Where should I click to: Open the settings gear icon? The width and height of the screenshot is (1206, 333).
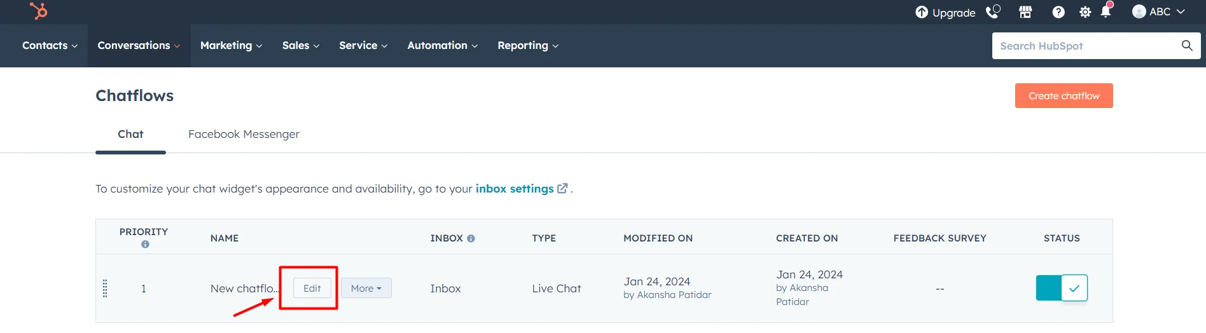tap(1085, 12)
